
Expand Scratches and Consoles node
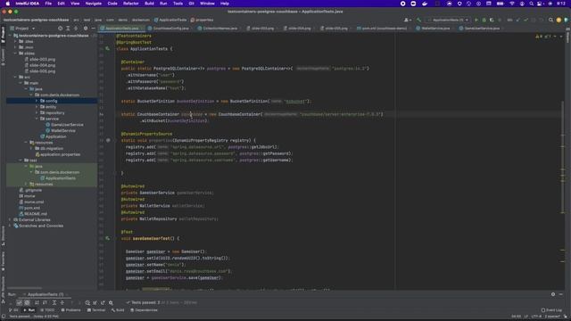pos(10,226)
